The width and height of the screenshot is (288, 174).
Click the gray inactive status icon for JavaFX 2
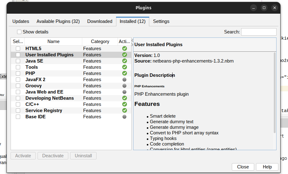[x=124, y=80]
